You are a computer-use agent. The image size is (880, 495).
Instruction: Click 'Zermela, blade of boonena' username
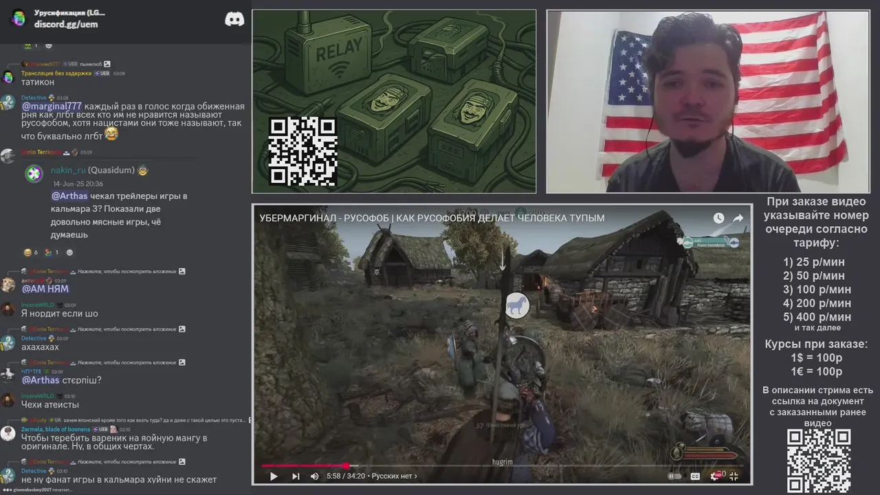pyautogui.click(x=56, y=429)
